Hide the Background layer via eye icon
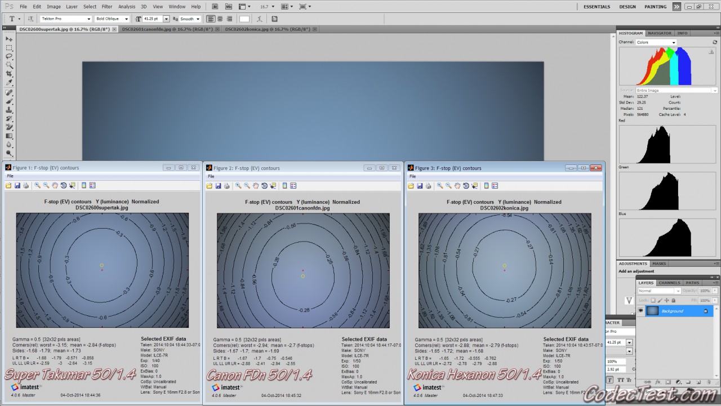This screenshot has height=406, width=721. (x=640, y=311)
